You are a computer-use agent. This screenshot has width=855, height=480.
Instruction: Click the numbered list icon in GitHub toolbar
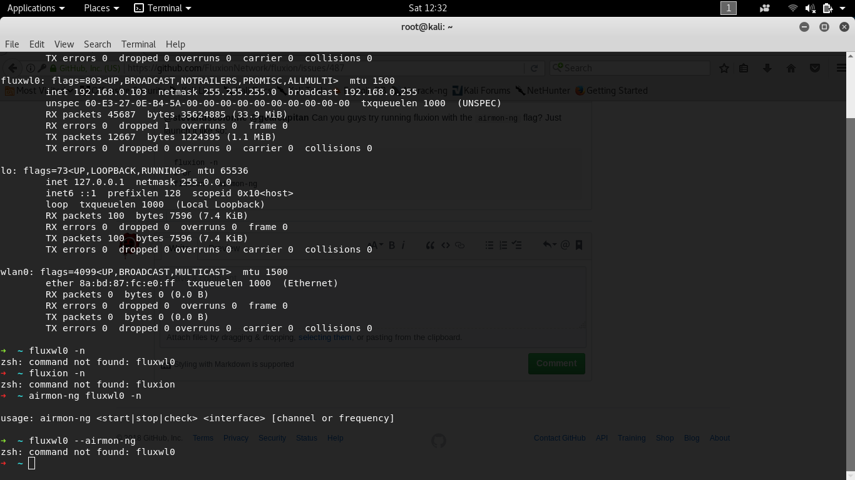(503, 245)
